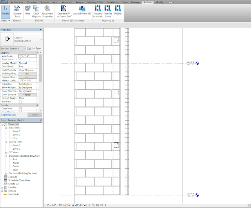The width and height of the screenshot is (251, 208).
Task: Collapse the Extents properties group
Action: click(37, 105)
